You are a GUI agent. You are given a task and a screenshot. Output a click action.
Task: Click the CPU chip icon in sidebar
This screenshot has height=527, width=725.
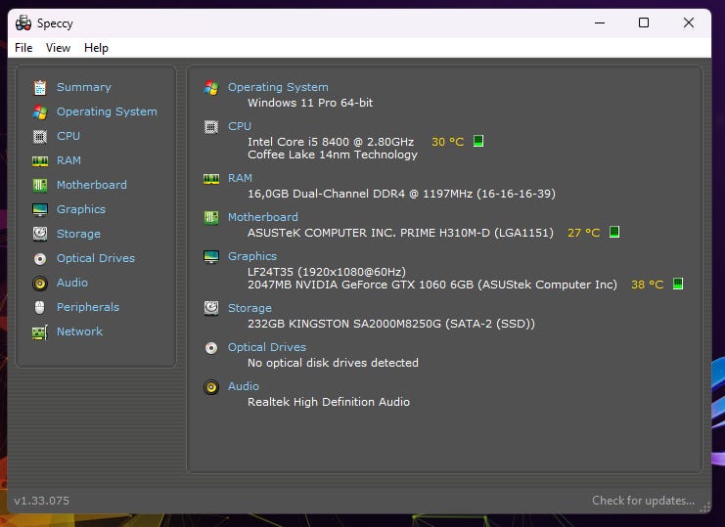pyautogui.click(x=40, y=136)
